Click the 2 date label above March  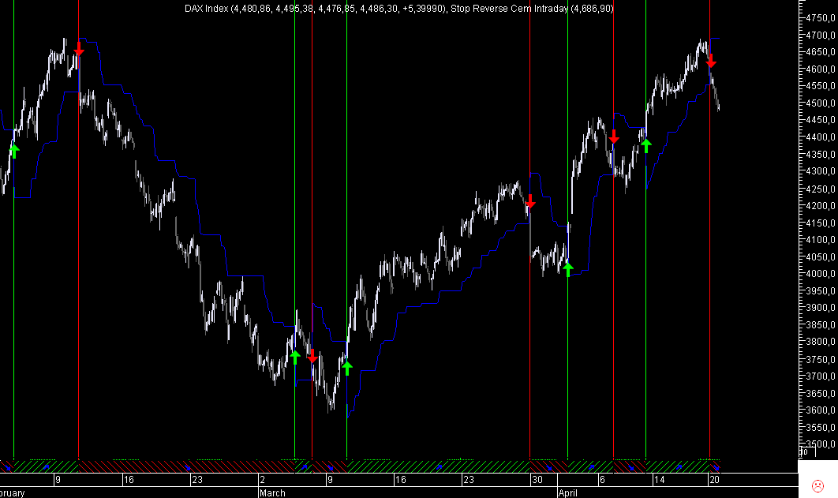point(263,480)
